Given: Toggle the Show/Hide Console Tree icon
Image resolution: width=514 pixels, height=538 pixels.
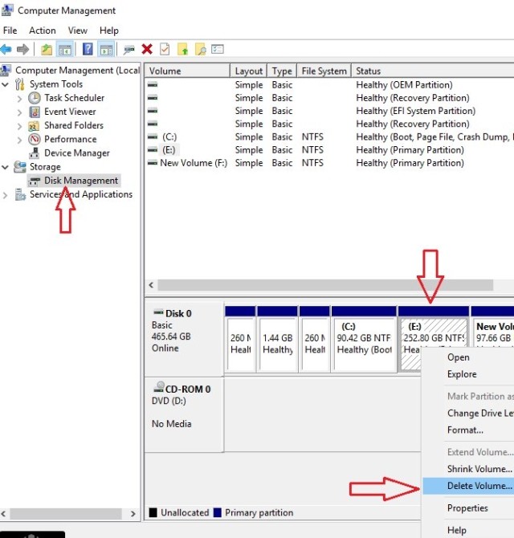Looking at the screenshot, I should point(65,50).
